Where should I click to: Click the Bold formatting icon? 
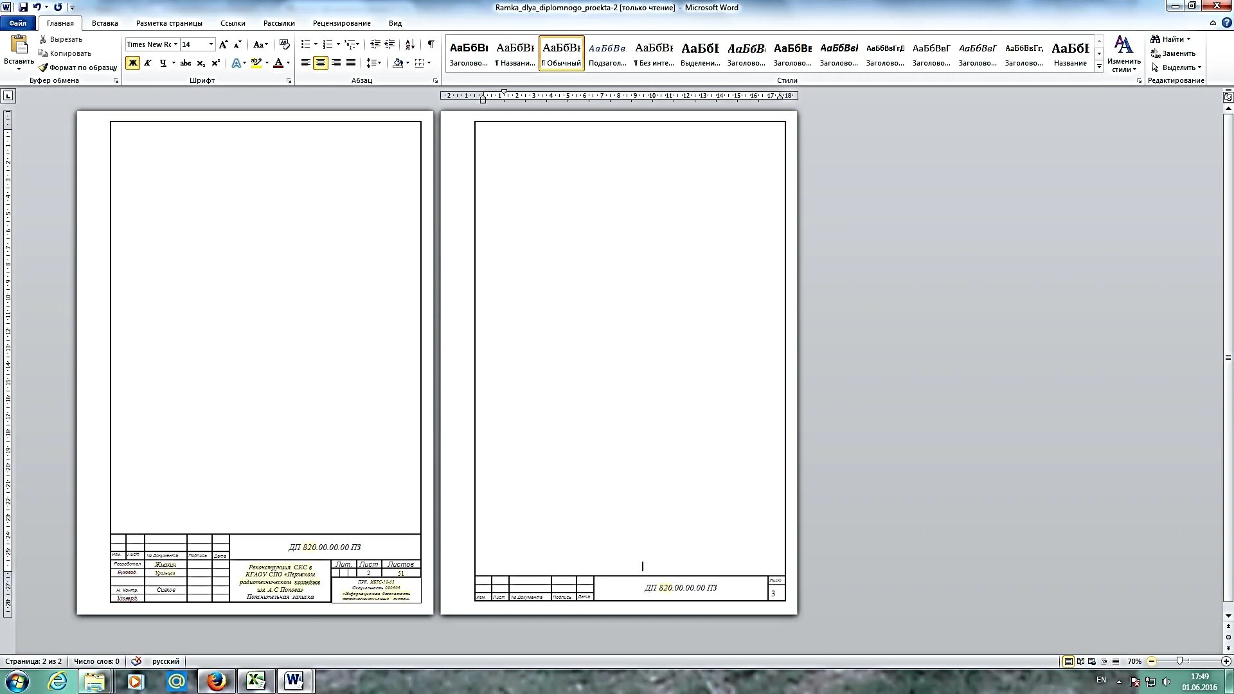132,63
